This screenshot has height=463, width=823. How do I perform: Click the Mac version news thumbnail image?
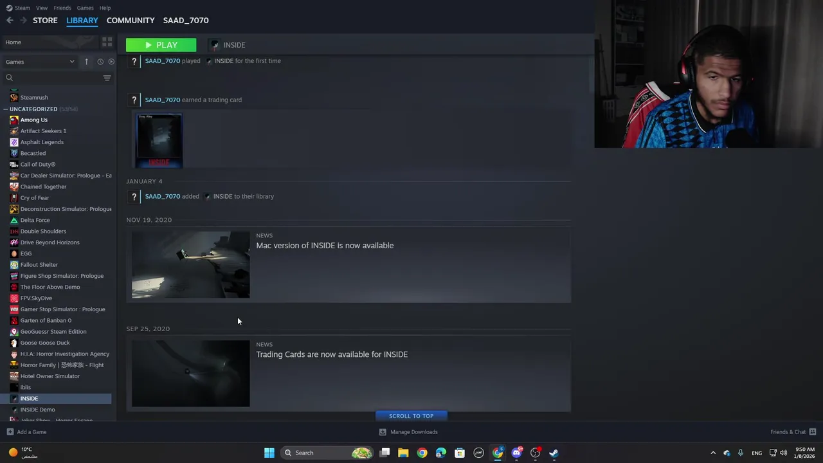click(190, 264)
